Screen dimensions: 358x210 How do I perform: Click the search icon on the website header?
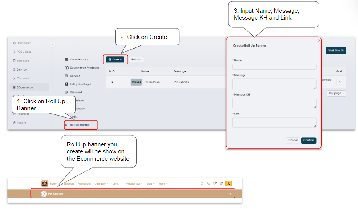click(202, 184)
